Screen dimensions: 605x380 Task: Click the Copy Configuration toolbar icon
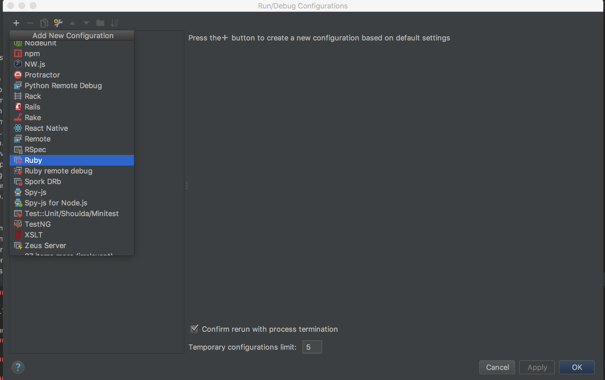(x=44, y=23)
